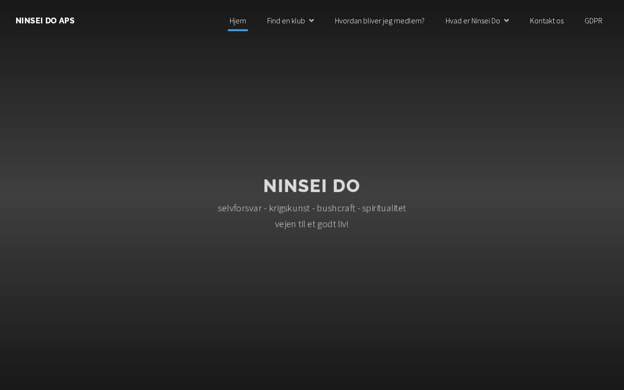Open the NINSEI DO APS site logo link
Viewport: 624px width, 390px height.
(x=45, y=20)
